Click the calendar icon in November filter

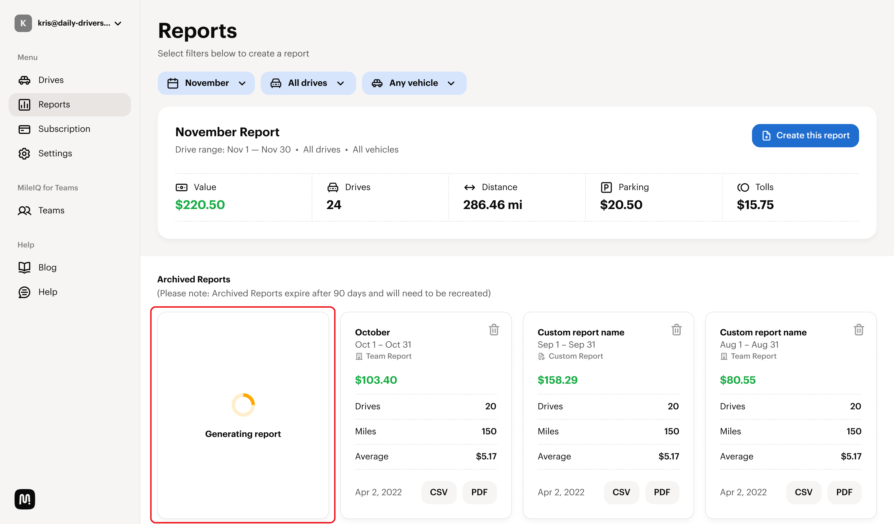click(173, 83)
